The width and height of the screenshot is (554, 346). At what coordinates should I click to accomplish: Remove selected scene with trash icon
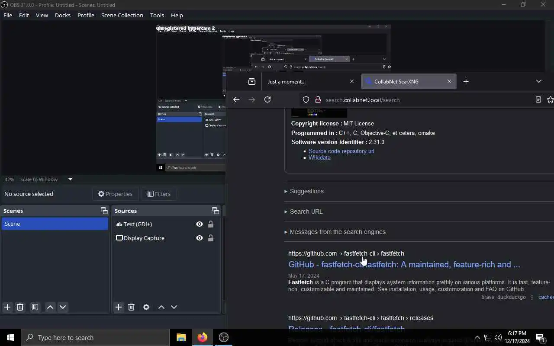[20, 307]
